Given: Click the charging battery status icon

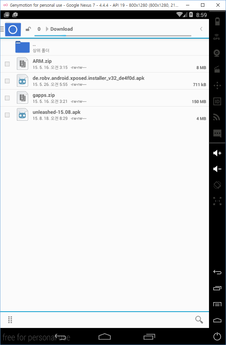Looking at the screenshot, I should pos(191,15).
